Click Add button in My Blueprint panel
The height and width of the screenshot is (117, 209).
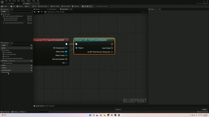(4, 45)
